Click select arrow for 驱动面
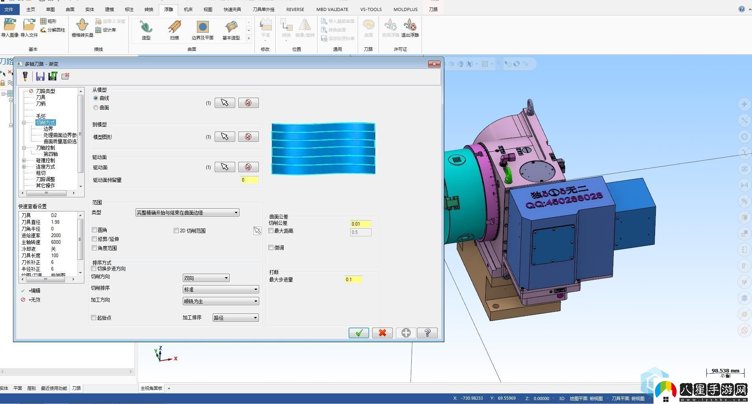Image resolution: width=752 pixels, height=404 pixels. (x=225, y=167)
